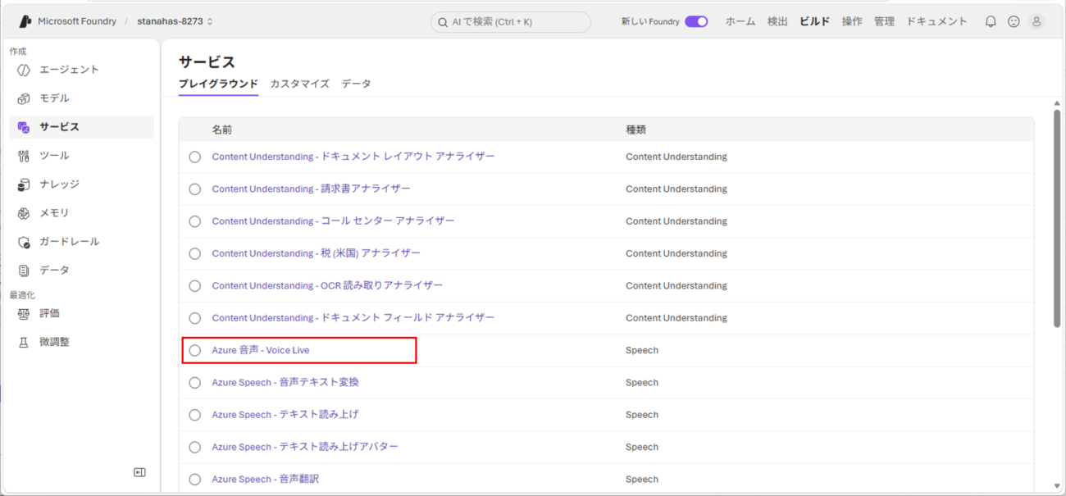
Task: Open Content Understanding - OCR 読み取りアナライザー link
Action: pos(327,285)
